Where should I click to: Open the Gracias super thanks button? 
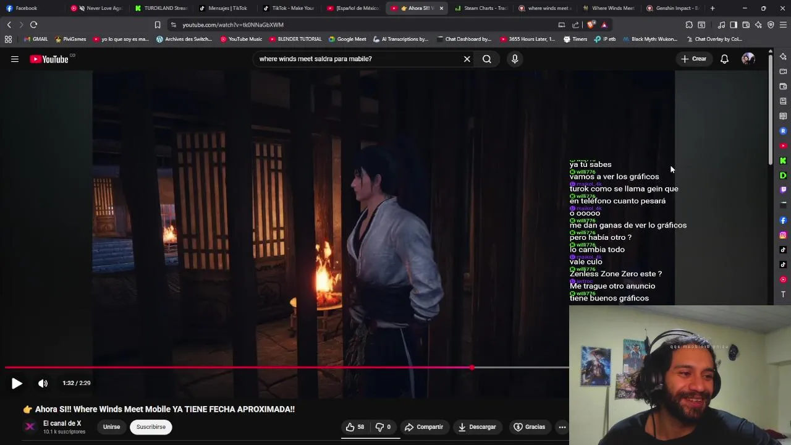(x=530, y=427)
